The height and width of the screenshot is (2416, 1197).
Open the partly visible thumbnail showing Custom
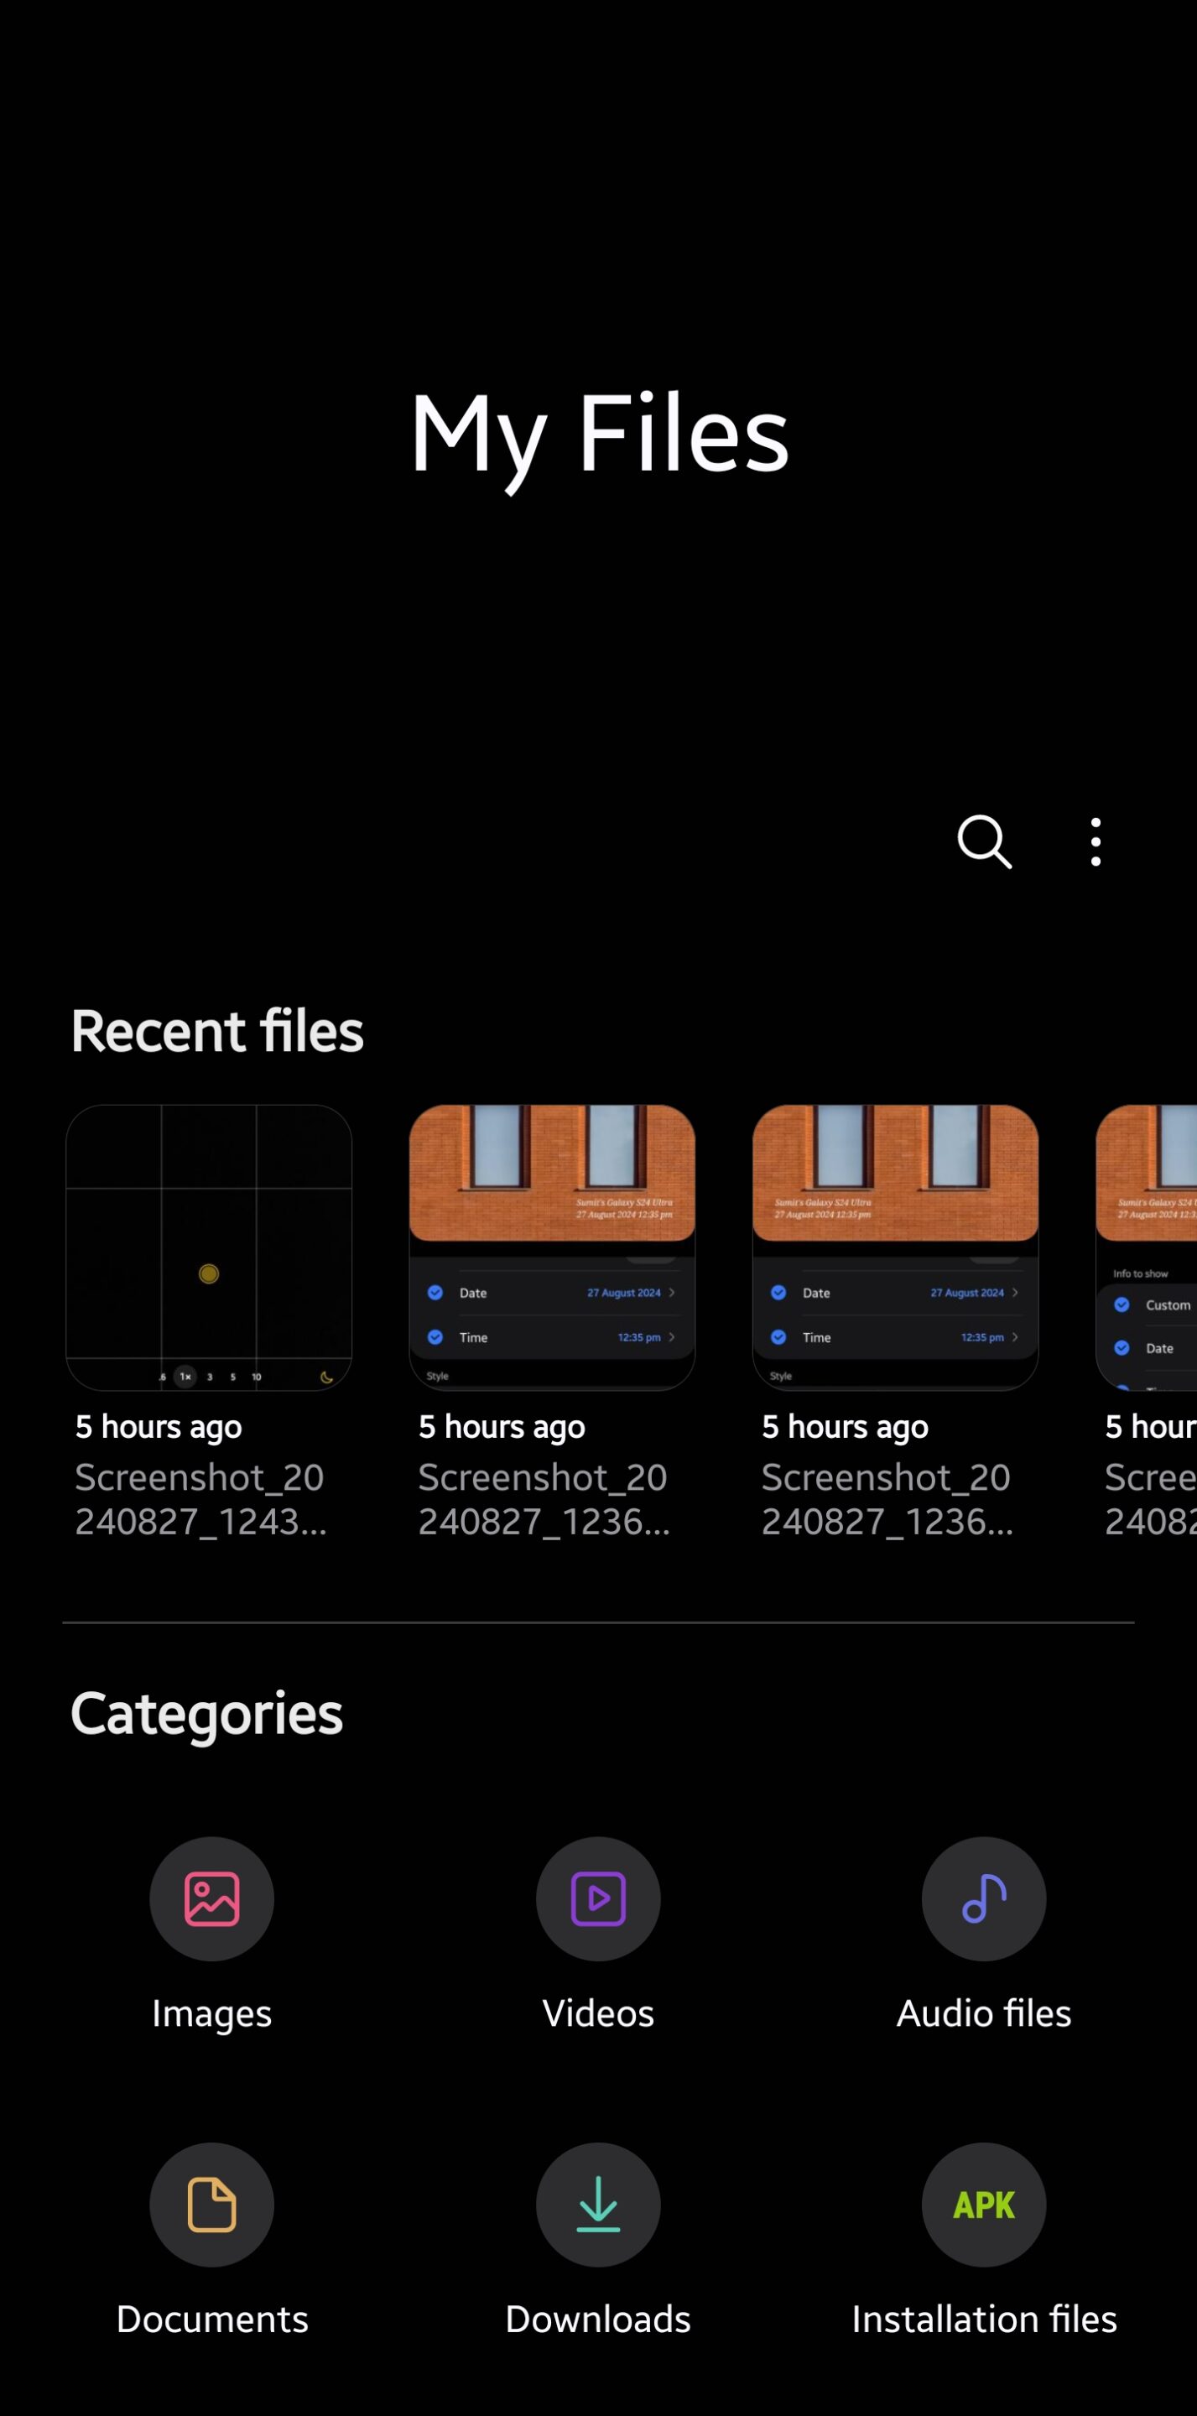1147,1247
